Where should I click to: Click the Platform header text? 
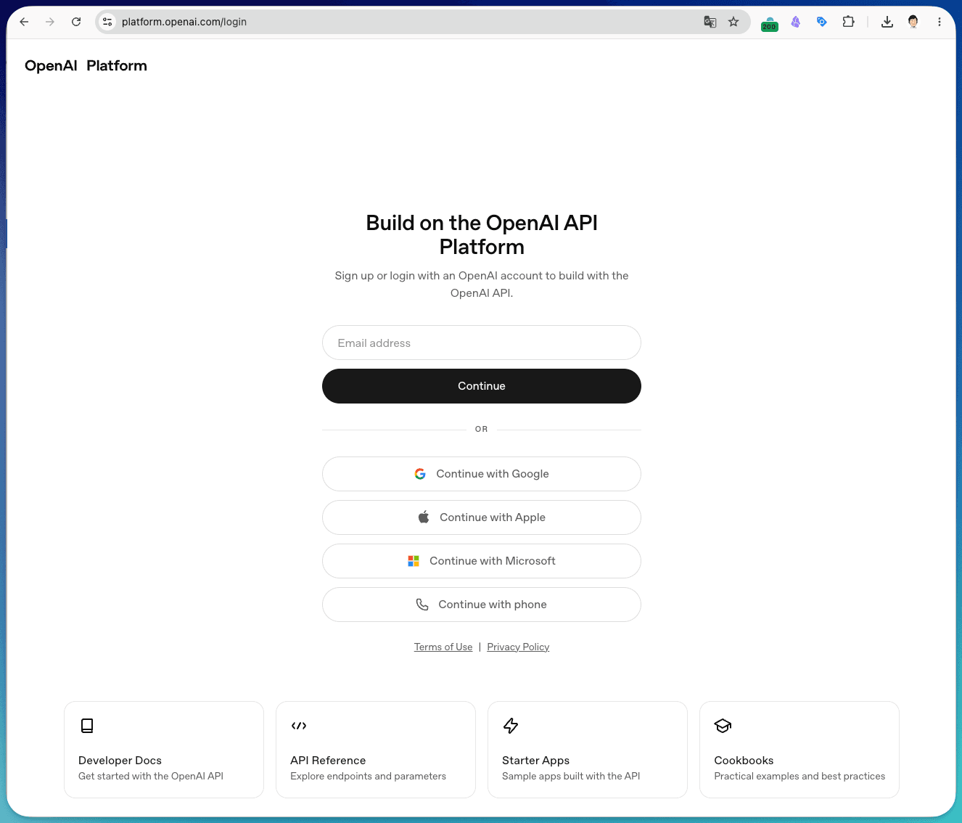(117, 65)
